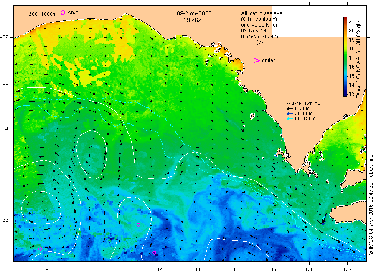Click the 130 longitude axis label
The image size is (376, 275).
click(x=82, y=269)
